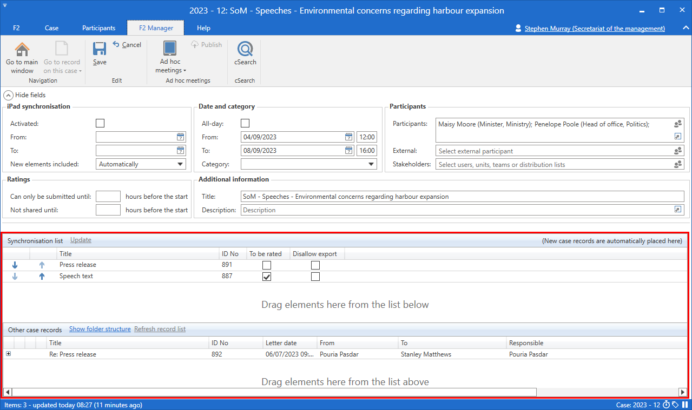Click the Go to main window icon
Image resolution: width=692 pixels, height=410 pixels.
pyautogui.click(x=22, y=49)
